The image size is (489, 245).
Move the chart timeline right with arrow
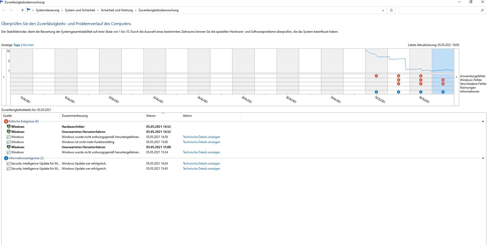457,77
